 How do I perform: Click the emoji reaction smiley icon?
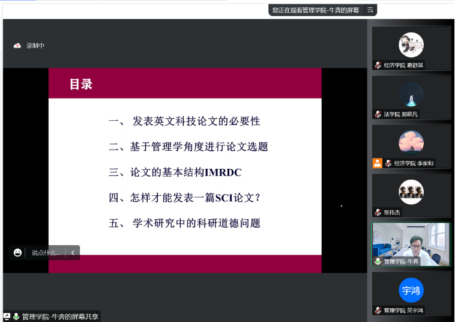pos(18,253)
